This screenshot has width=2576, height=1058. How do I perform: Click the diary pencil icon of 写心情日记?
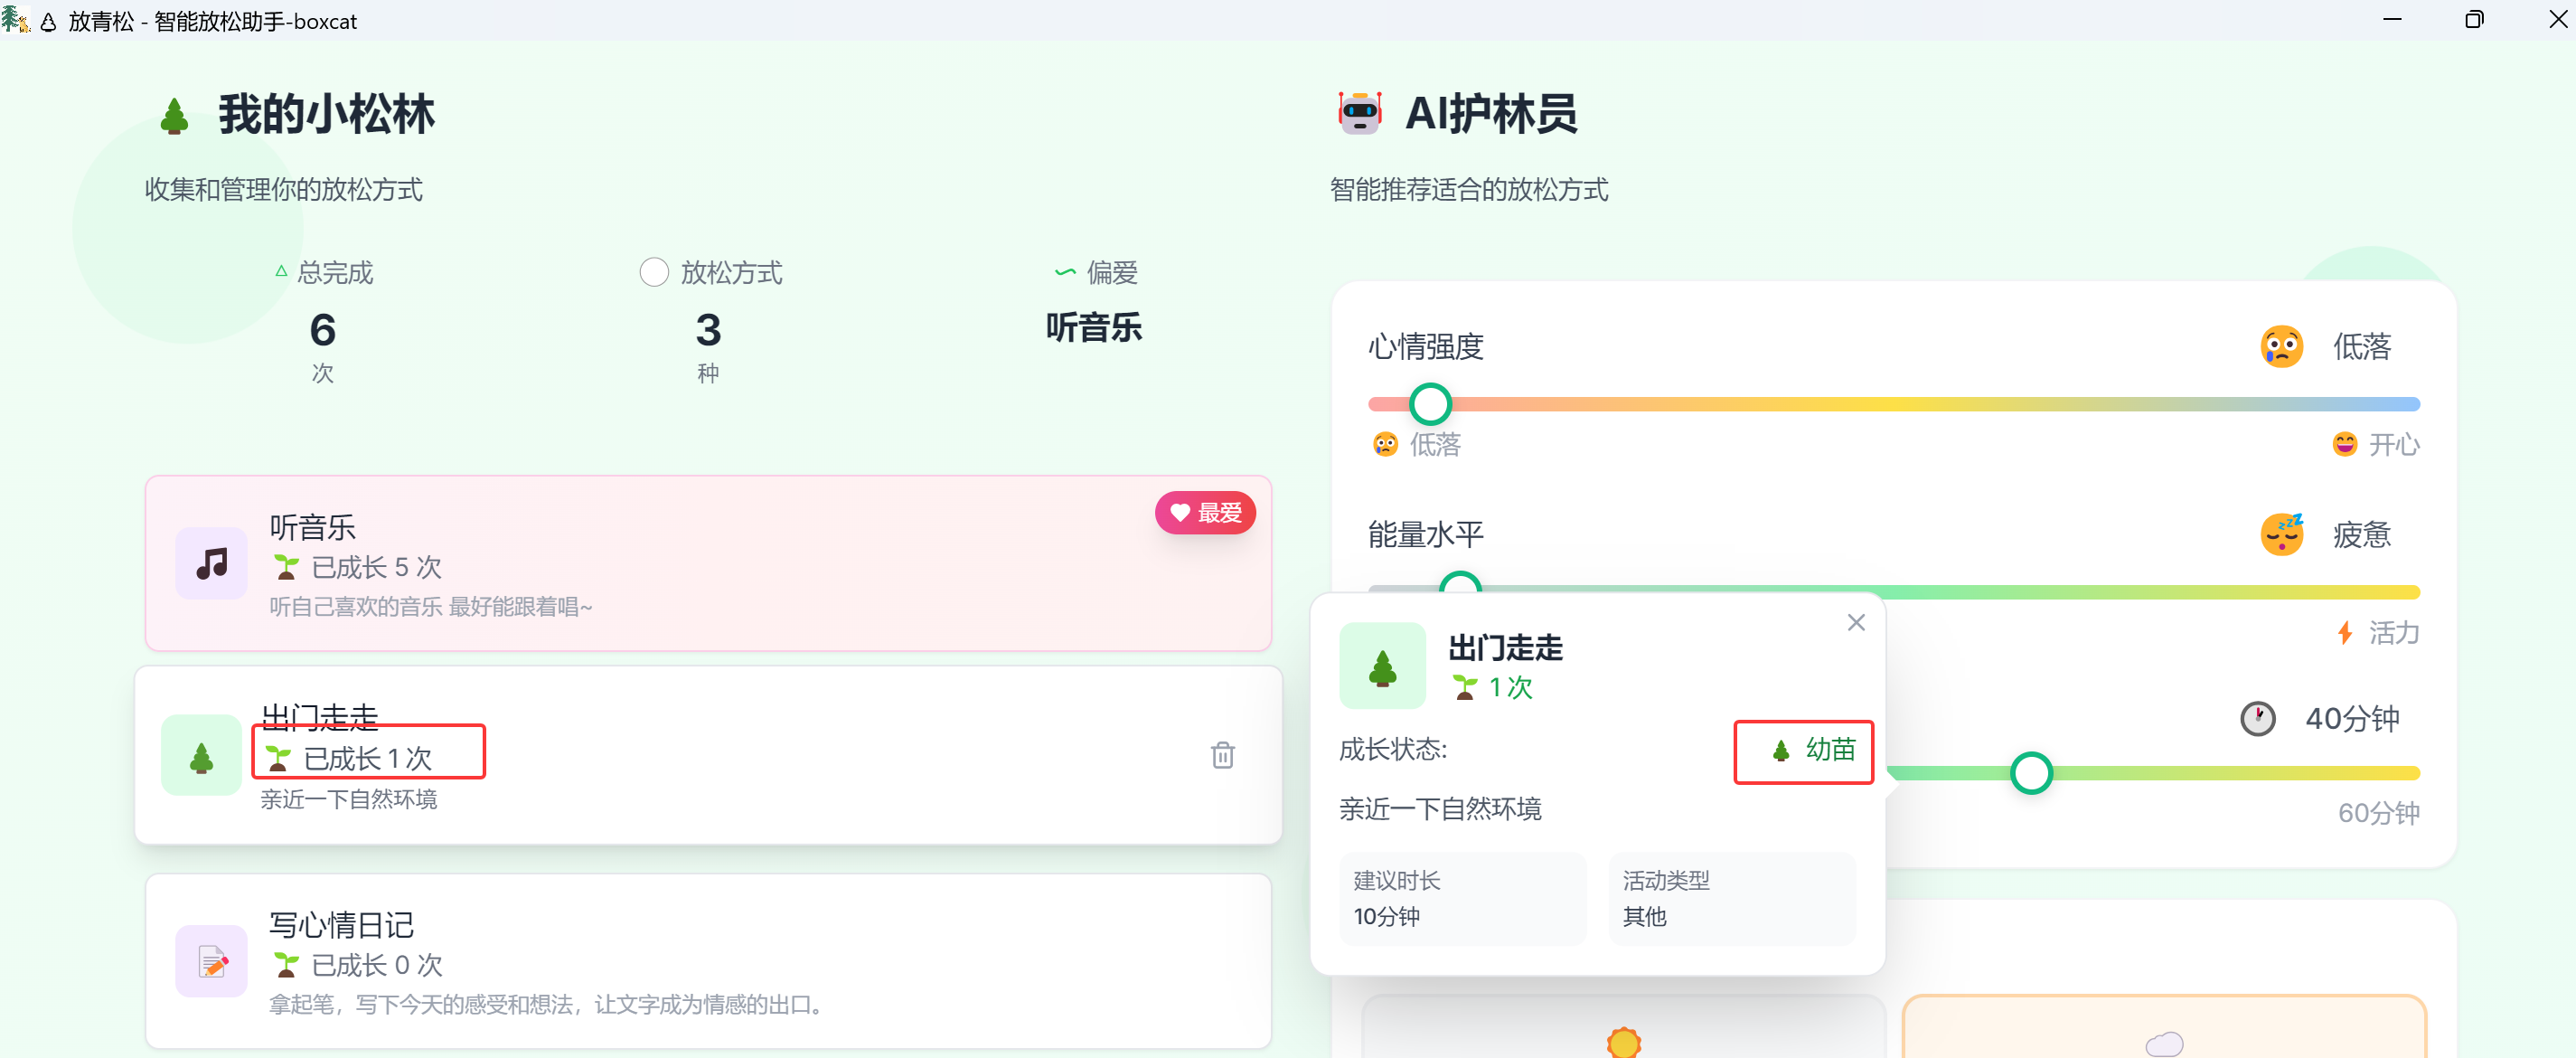pos(211,961)
